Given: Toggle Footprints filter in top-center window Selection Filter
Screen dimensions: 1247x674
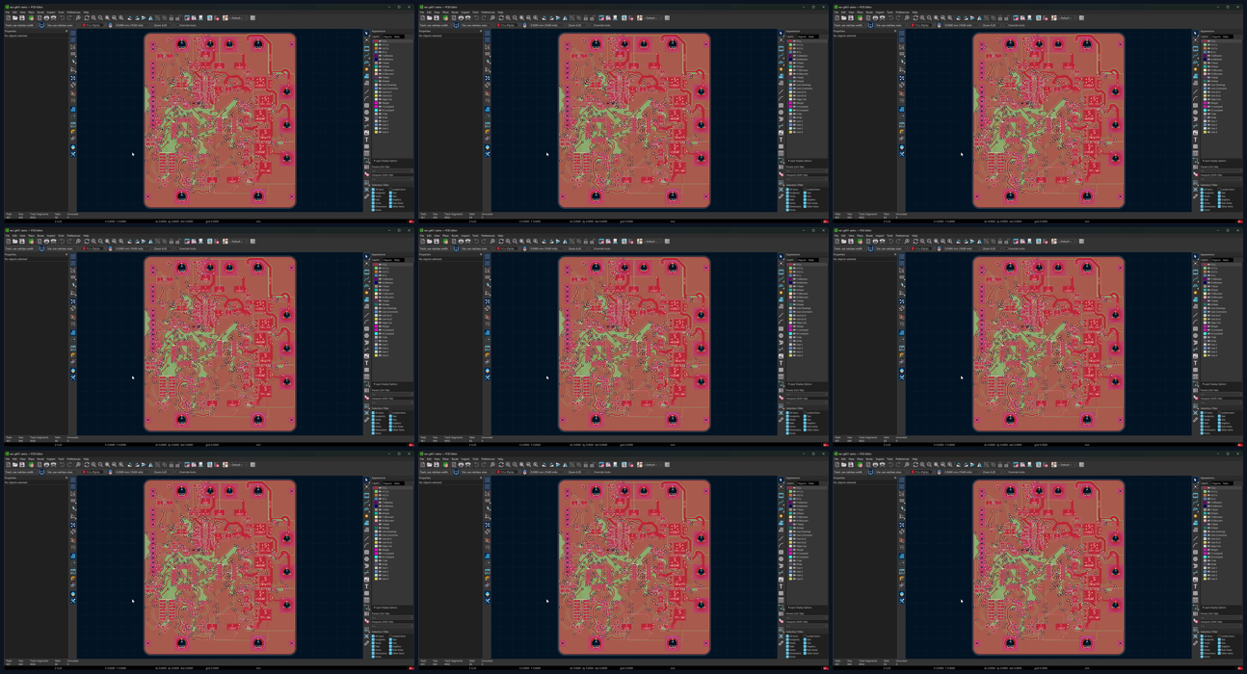Looking at the screenshot, I should click(x=793, y=193).
